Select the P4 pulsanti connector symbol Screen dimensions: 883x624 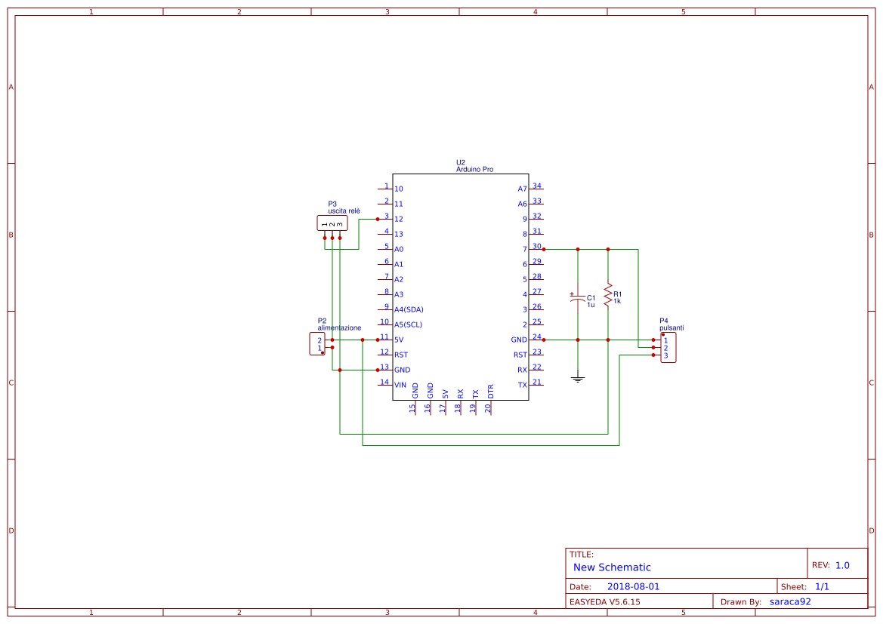click(668, 349)
